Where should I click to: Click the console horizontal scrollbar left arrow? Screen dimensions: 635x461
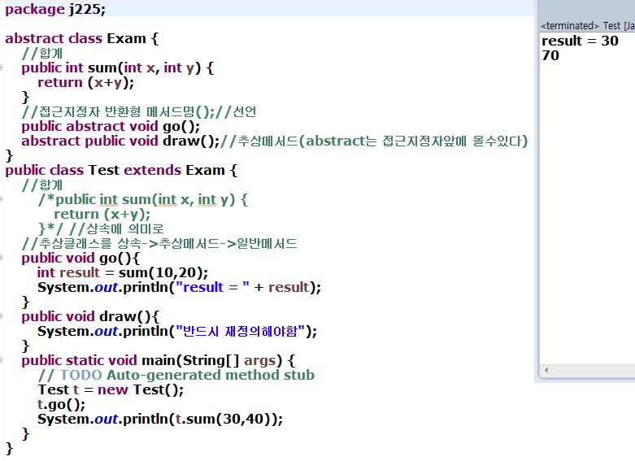tap(546, 370)
